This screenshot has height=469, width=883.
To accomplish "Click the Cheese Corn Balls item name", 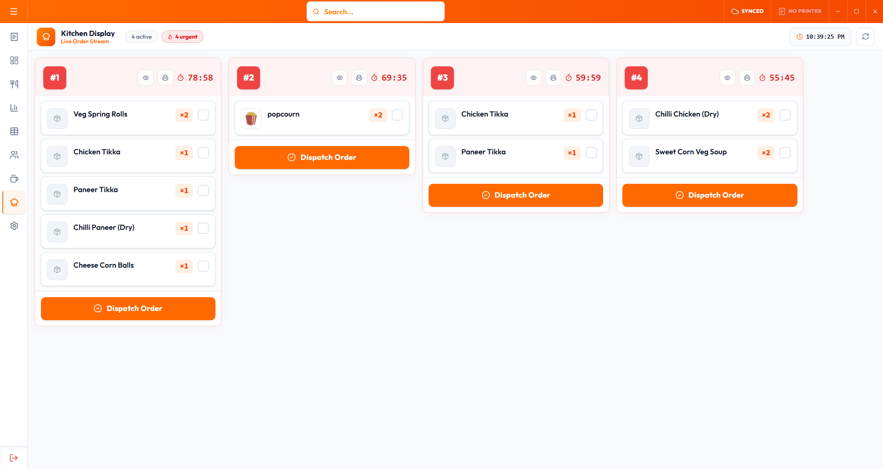I will click(104, 265).
